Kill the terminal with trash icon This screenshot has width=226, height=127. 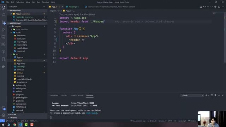tap(215, 95)
